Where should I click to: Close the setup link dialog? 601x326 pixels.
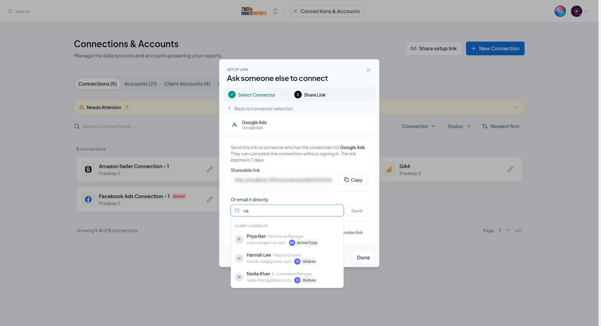(x=368, y=70)
